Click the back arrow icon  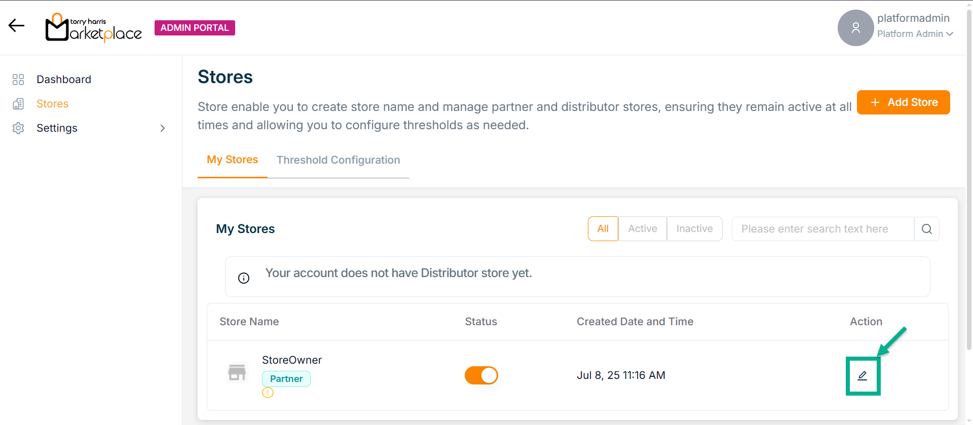[x=16, y=26]
